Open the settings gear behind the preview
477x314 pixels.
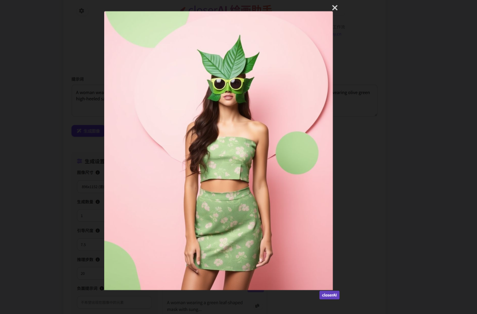pyautogui.click(x=82, y=11)
